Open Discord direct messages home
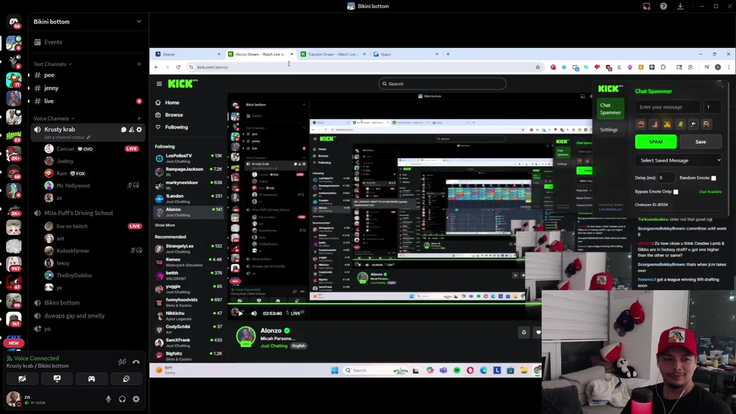 (x=14, y=22)
